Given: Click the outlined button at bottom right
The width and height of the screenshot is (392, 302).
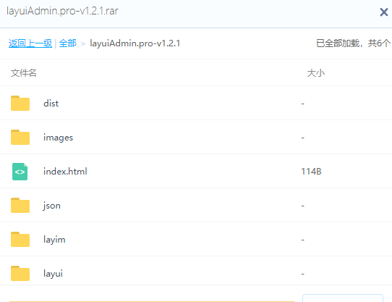Looking at the screenshot, I should (x=343, y=298).
